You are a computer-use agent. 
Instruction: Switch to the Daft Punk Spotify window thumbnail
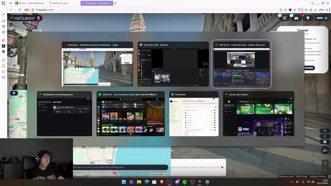(131, 114)
